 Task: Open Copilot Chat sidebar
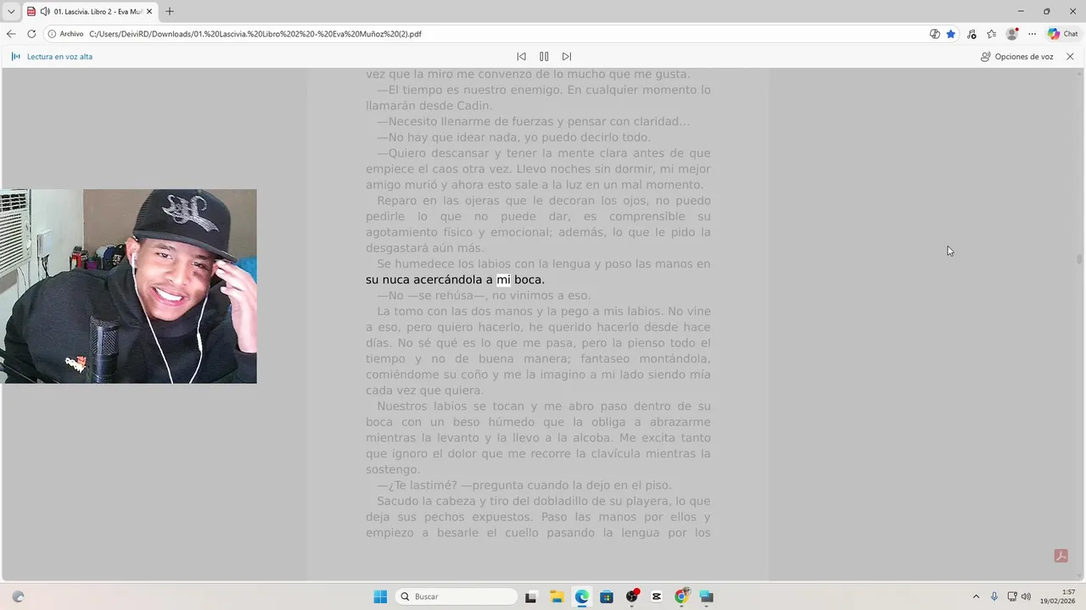pos(1063,34)
